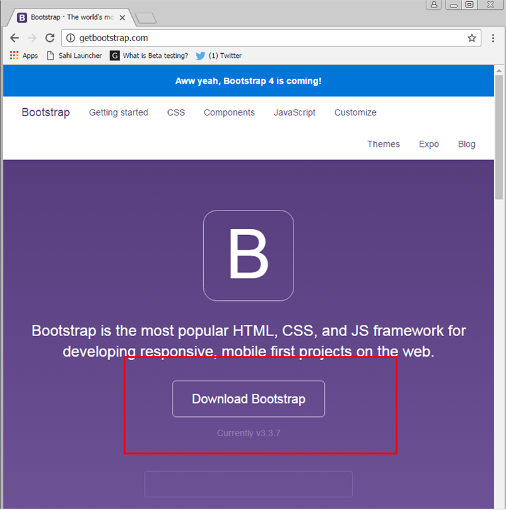Image resolution: width=506 pixels, height=510 pixels.
Task: Maximize the browser window
Action: [469, 5]
